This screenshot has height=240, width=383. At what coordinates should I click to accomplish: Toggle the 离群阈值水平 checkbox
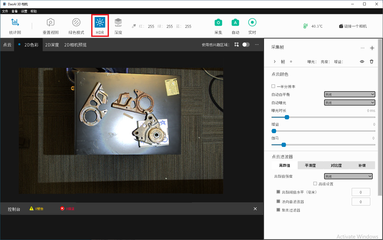[x=278, y=192]
